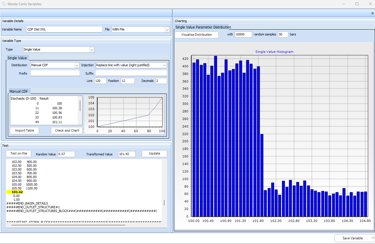Switch to the Single Value tab
The image size is (375, 244).
(17, 58)
